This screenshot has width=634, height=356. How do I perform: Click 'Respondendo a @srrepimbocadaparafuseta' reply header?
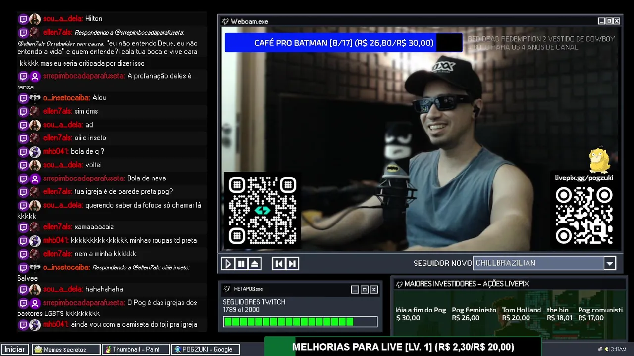tap(129, 32)
